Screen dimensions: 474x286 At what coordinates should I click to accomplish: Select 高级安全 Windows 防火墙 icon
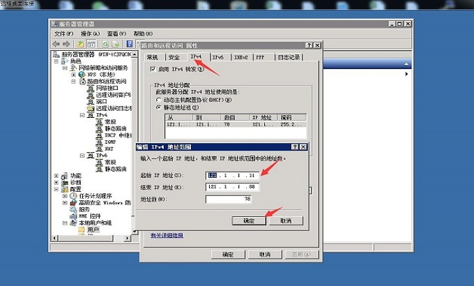tap(74, 203)
